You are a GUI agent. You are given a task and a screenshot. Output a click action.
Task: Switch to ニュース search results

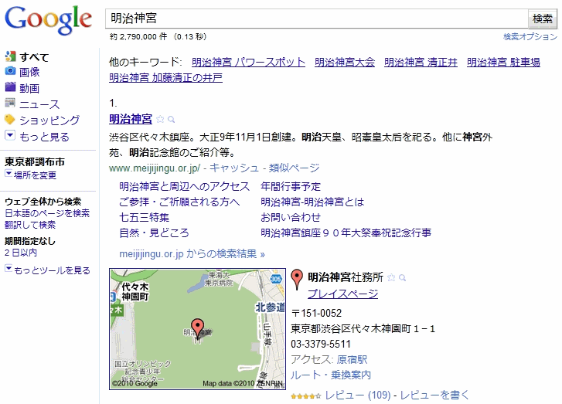pyautogui.click(x=39, y=104)
